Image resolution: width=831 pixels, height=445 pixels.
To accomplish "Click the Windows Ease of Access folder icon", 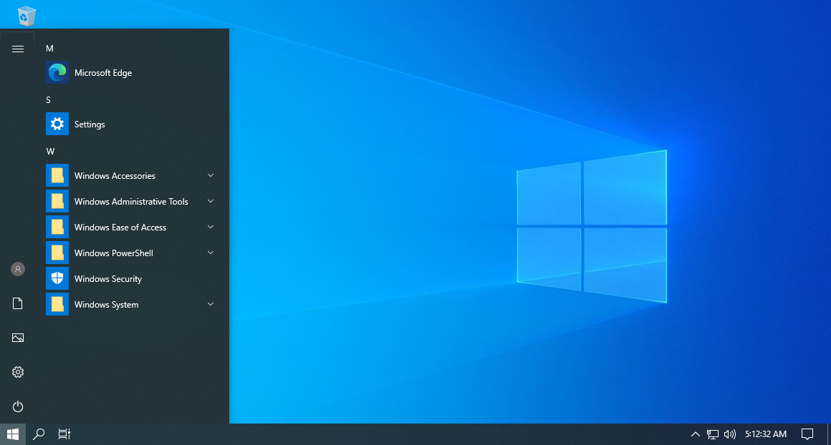I will pos(57,227).
